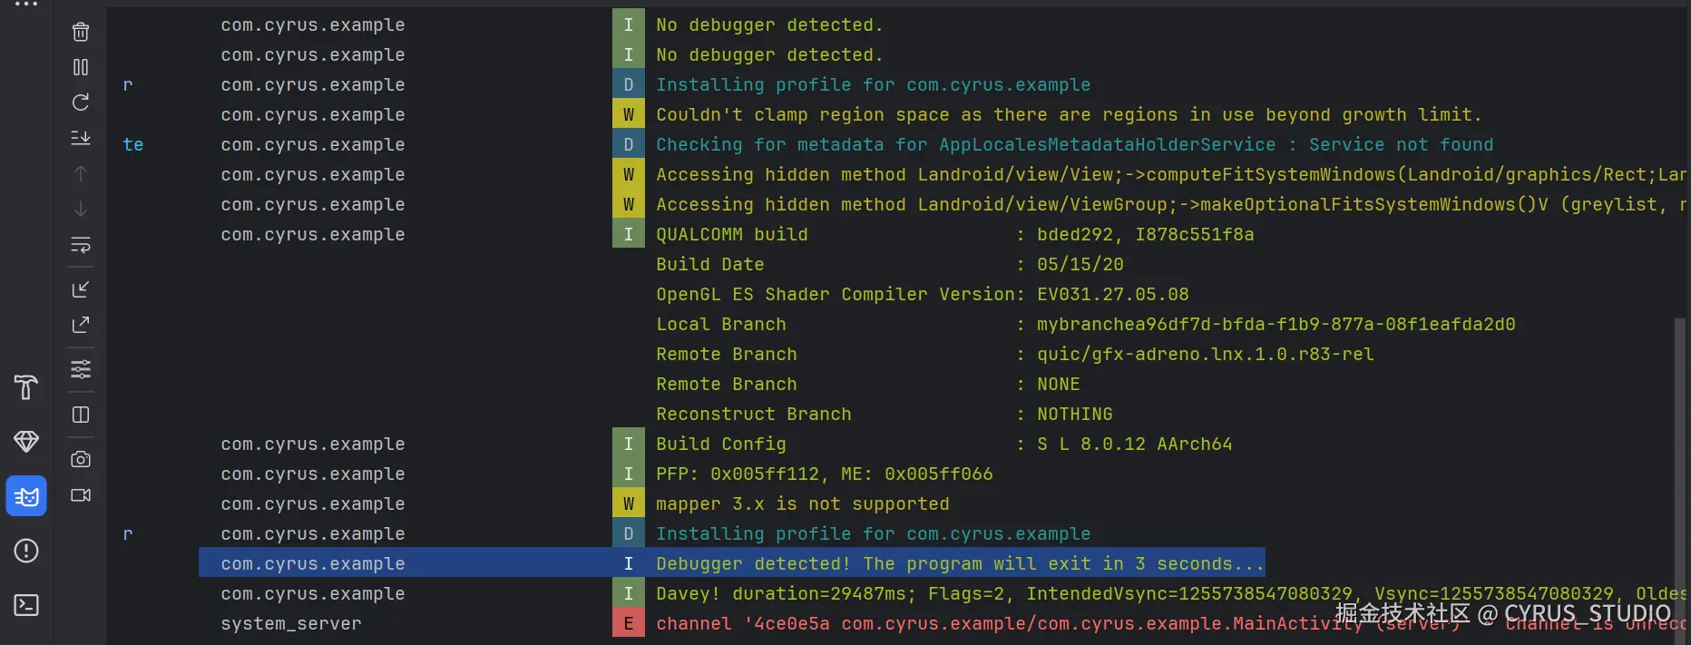Open the Problems tool window
The width and height of the screenshot is (1691, 645).
point(26,551)
